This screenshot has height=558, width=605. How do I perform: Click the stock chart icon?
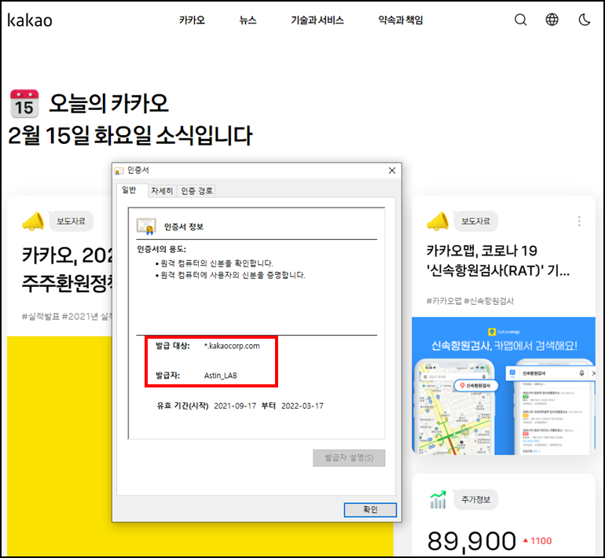pyautogui.click(x=438, y=499)
